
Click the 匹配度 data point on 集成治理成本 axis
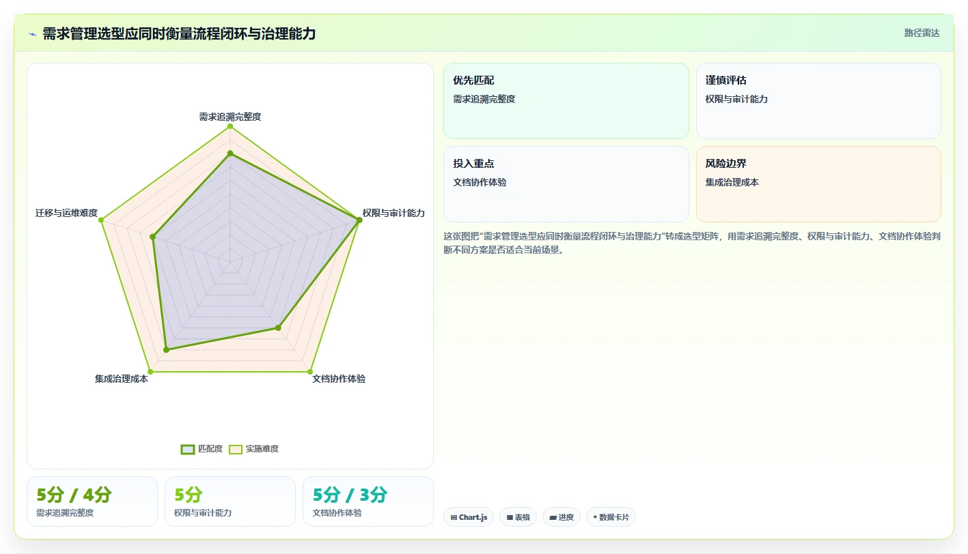click(x=166, y=349)
